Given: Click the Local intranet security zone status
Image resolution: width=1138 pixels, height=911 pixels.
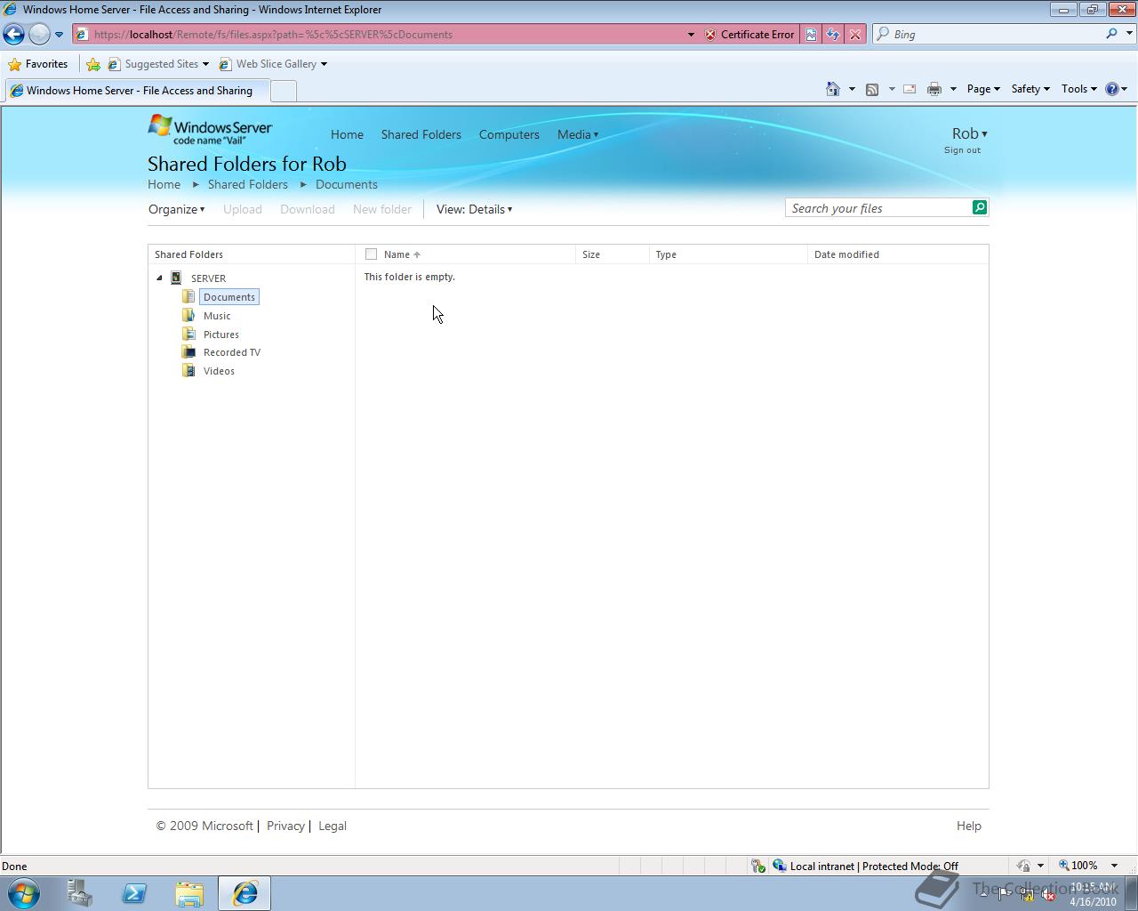Looking at the screenshot, I should pyautogui.click(x=865, y=866).
